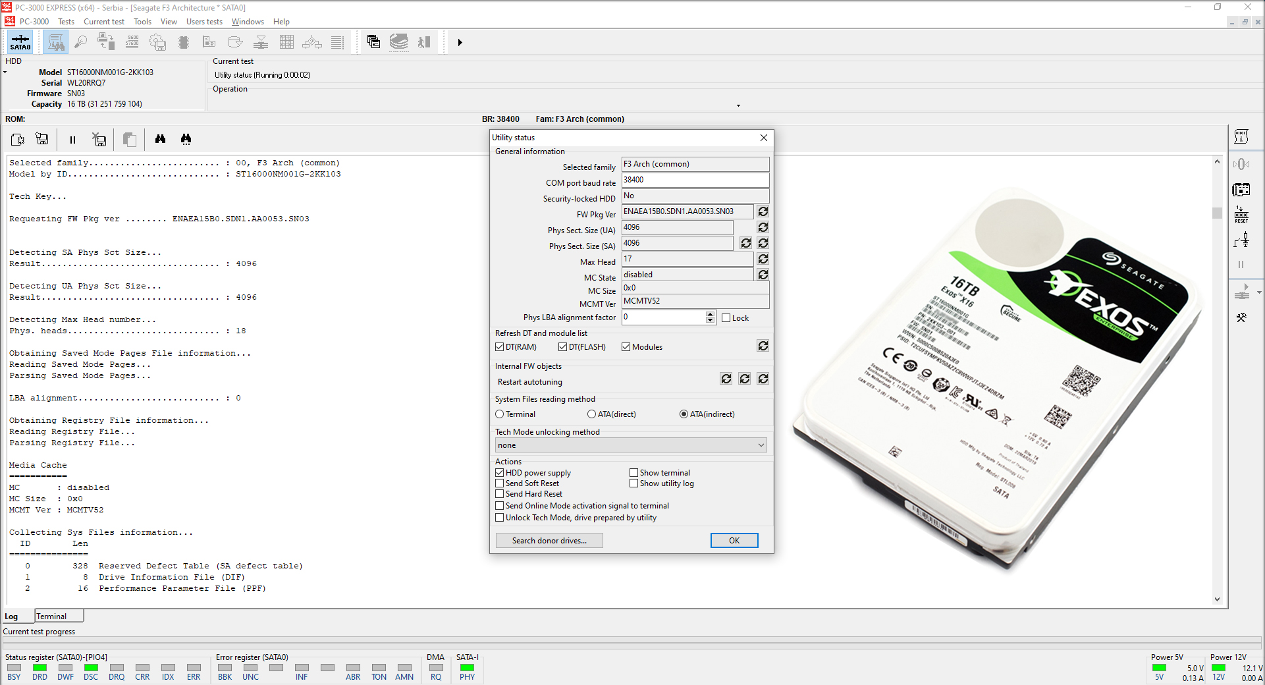Open the Users tests menu
The height and width of the screenshot is (685, 1265).
pyautogui.click(x=204, y=22)
